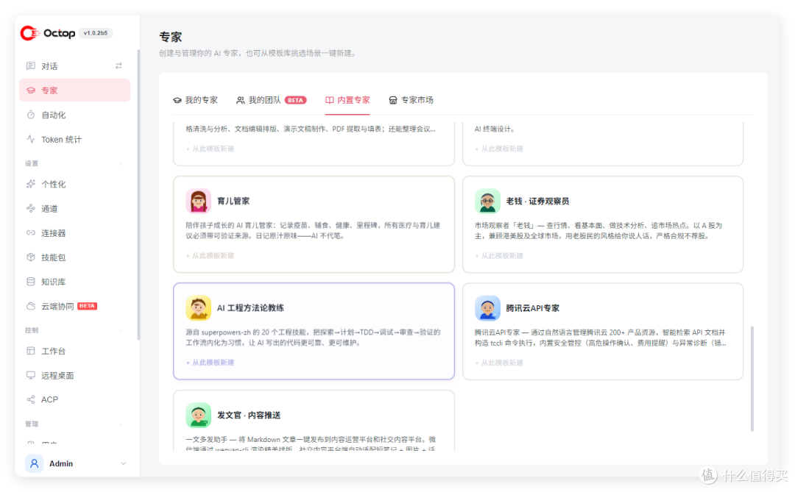The image size is (795, 492).
Task: Click the sidebar vertical scrollbar
Action: [138, 195]
